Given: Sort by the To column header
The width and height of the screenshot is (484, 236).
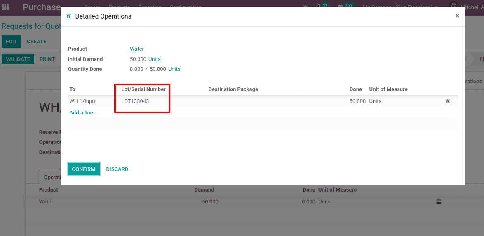Looking at the screenshot, I should coord(72,89).
